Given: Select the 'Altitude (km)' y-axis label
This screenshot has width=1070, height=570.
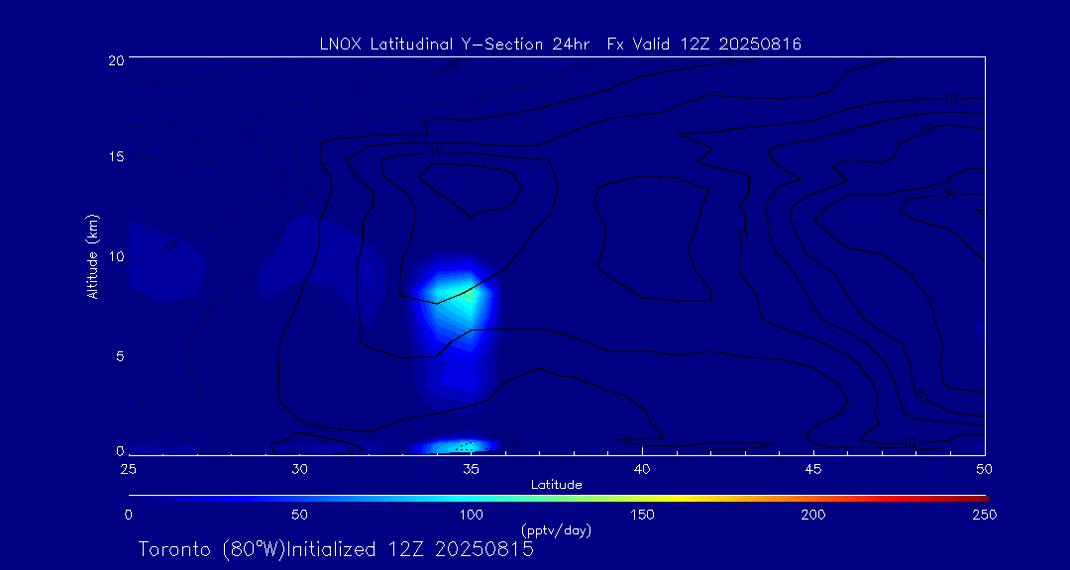Looking at the screenshot, I should click(92, 255).
